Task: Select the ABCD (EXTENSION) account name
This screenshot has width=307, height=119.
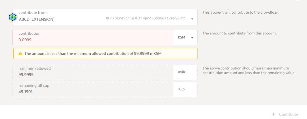Action: [36, 19]
